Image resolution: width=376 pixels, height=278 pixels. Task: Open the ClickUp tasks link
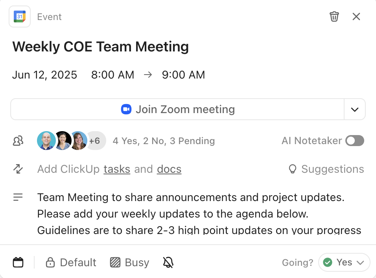(117, 169)
